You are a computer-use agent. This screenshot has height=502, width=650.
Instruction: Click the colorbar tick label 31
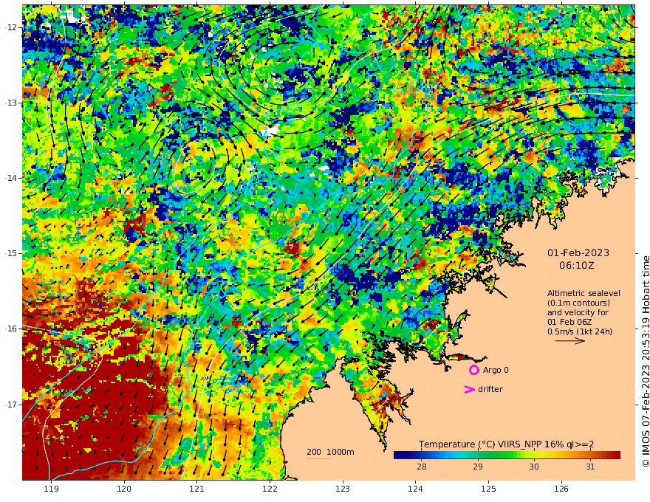point(590,467)
